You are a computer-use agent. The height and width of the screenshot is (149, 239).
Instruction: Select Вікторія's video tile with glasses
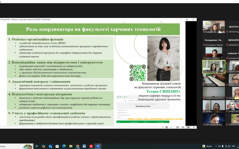point(232,80)
